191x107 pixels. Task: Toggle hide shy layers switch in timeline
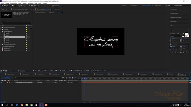[x=70, y=78]
